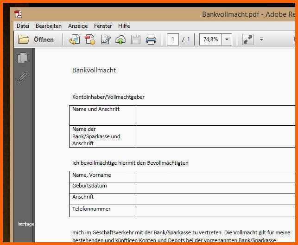Click the create PDF icon
The height and width of the screenshot is (245, 298).
(x=90, y=39)
